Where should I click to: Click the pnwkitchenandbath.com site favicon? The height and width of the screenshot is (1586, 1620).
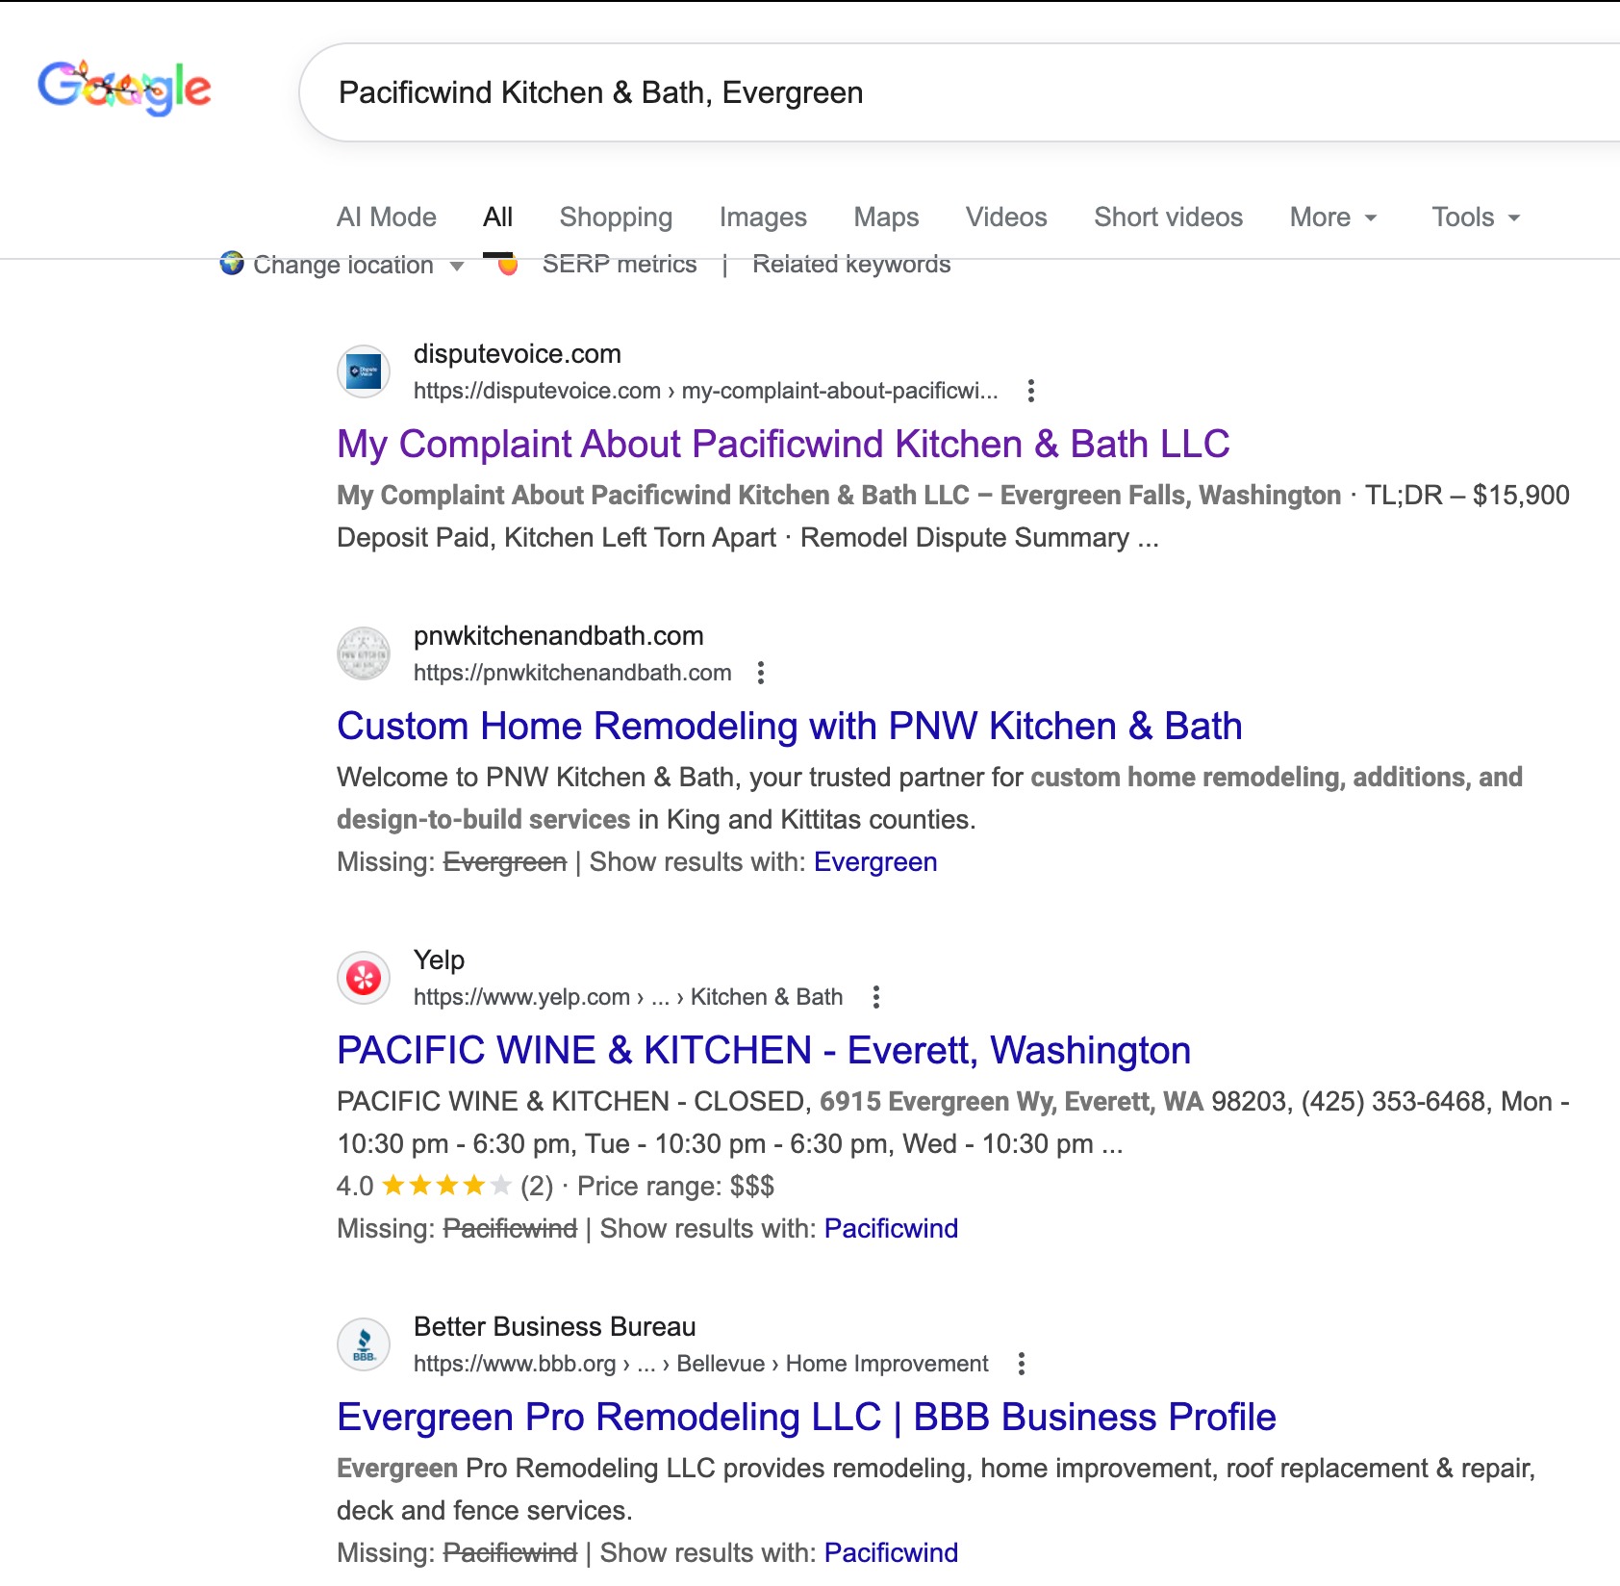pyautogui.click(x=364, y=653)
